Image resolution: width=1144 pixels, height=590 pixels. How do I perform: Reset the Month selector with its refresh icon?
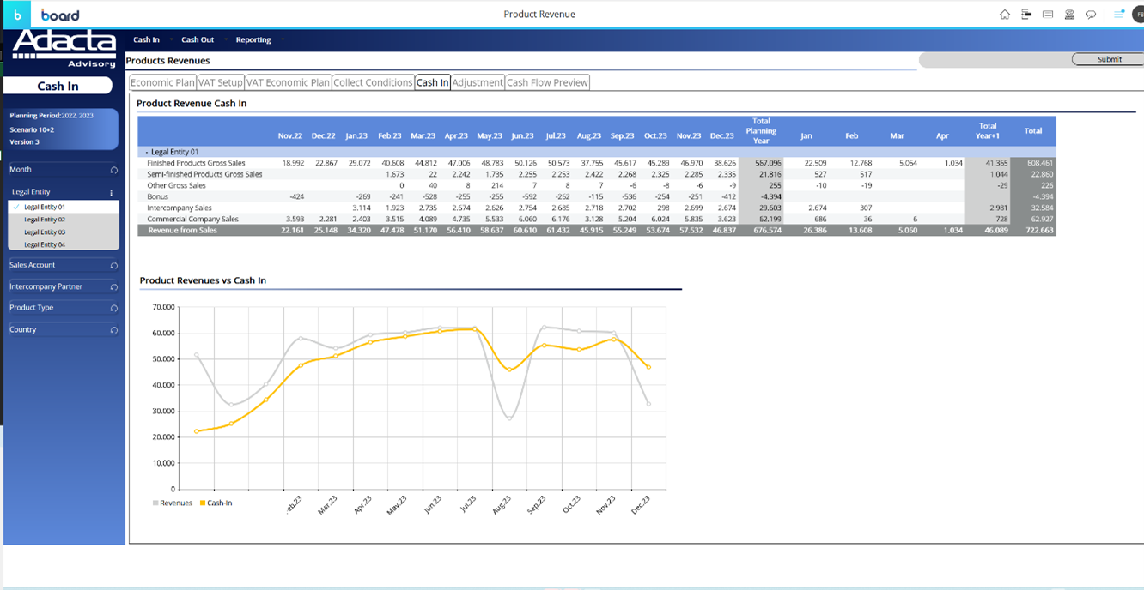click(113, 171)
